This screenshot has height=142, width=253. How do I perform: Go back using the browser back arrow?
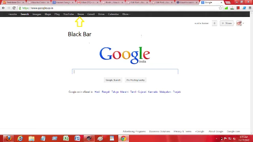pos(4,8)
